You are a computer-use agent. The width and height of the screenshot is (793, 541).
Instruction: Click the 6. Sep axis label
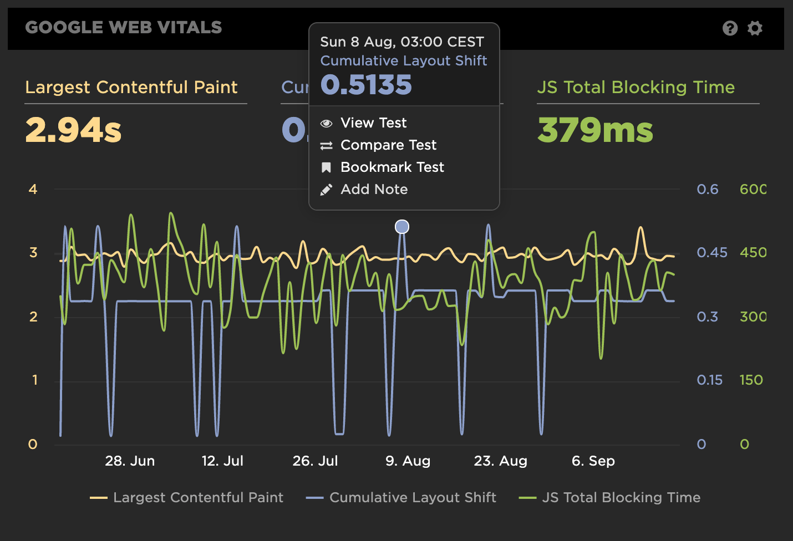click(x=593, y=461)
